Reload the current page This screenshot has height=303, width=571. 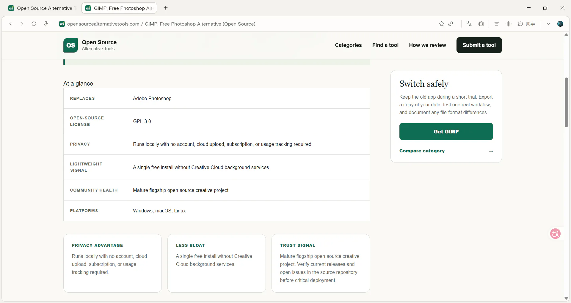[34, 24]
